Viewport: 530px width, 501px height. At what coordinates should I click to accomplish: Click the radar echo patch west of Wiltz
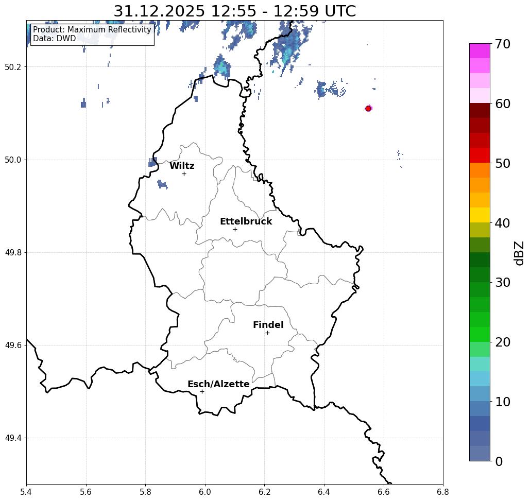click(162, 184)
